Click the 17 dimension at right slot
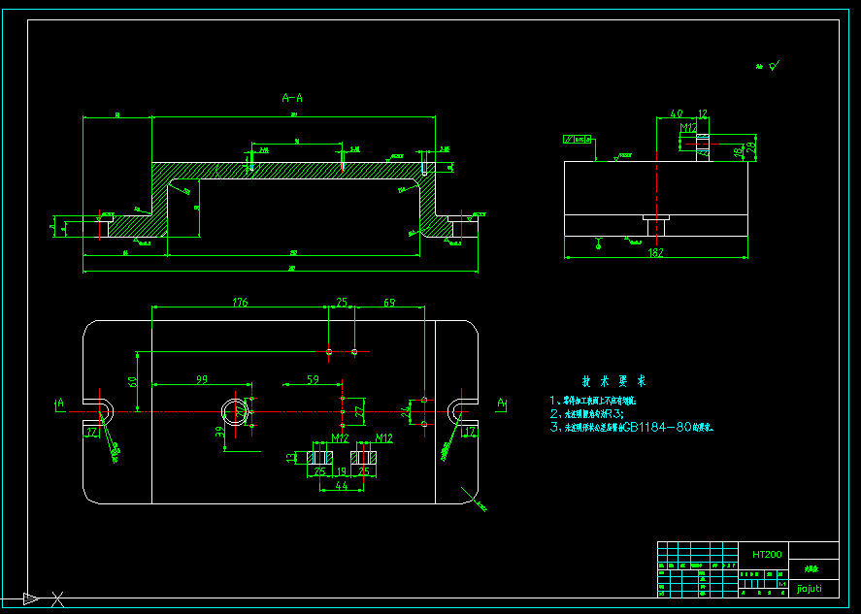This screenshot has width=861, height=614. click(x=470, y=433)
